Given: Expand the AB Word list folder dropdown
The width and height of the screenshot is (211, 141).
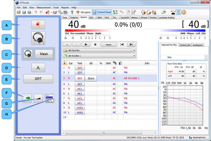Looking at the screenshot, I should (x=134, y=50).
